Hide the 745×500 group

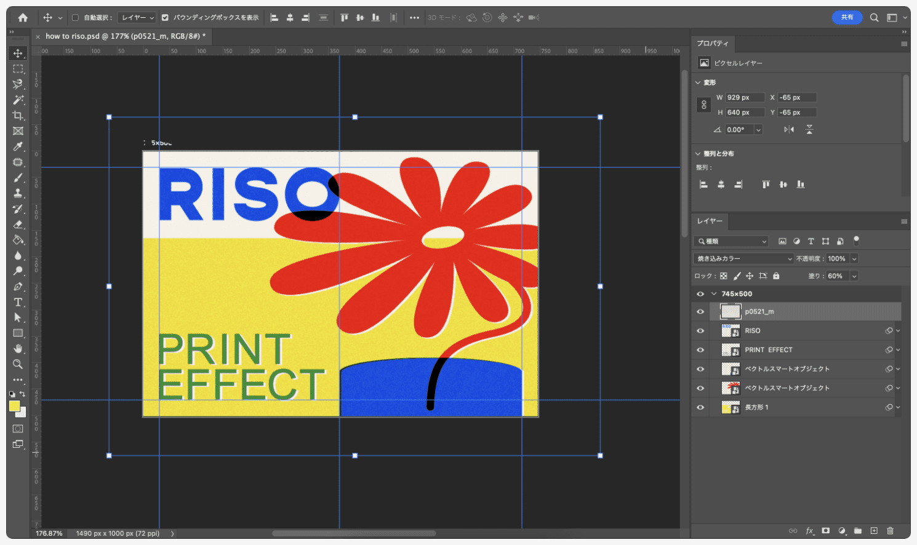700,294
